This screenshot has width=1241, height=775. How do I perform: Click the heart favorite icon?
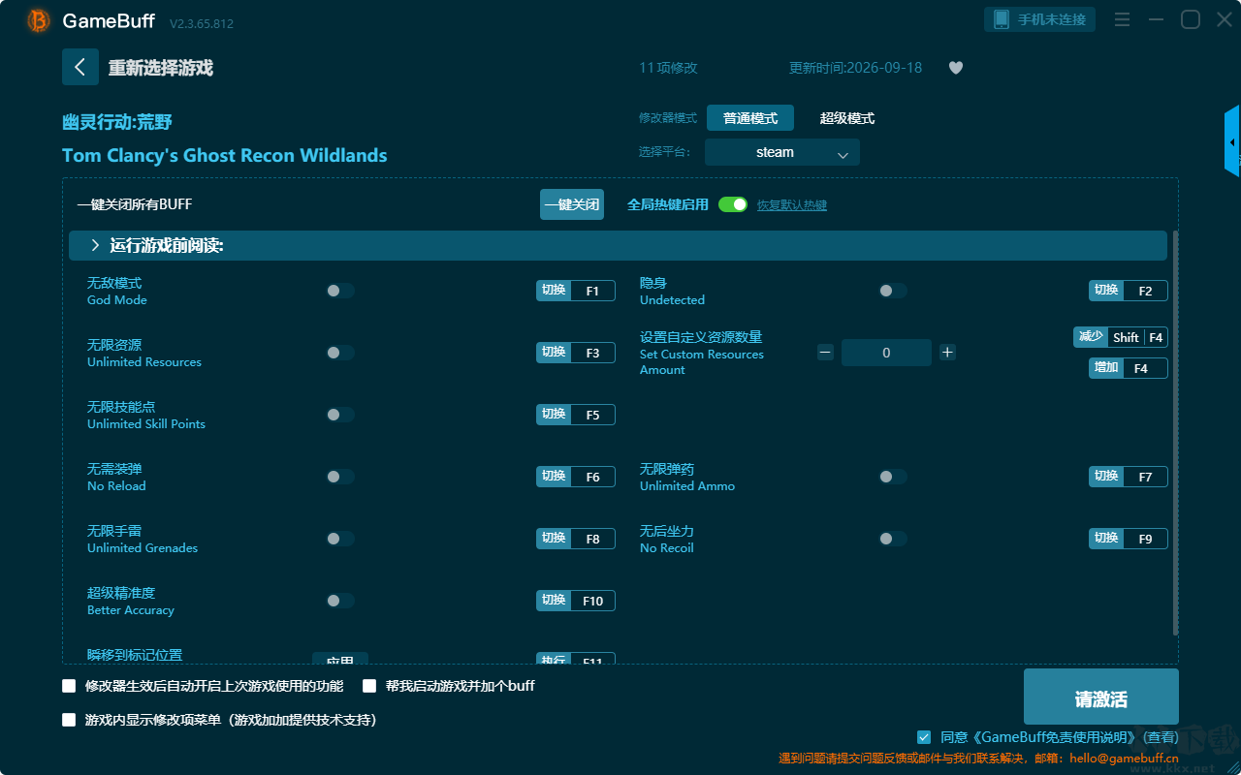pyautogui.click(x=956, y=68)
